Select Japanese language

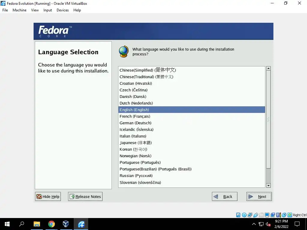pyautogui.click(x=192, y=143)
